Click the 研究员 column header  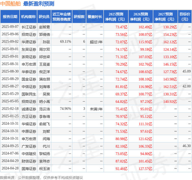click(44, 17)
